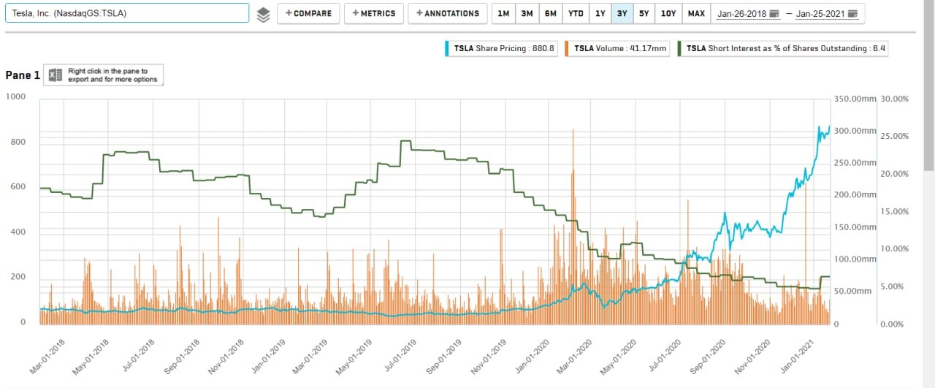Edit the Jan-25-2021 end date
935x388 pixels.
(820, 14)
